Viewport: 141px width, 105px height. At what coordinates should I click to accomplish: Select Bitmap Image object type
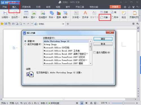click(66, 44)
